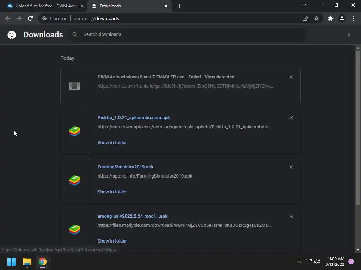
Task: Open PickUp_1.0.21_apkcombo.com.apk file
Action: pyautogui.click(x=134, y=117)
